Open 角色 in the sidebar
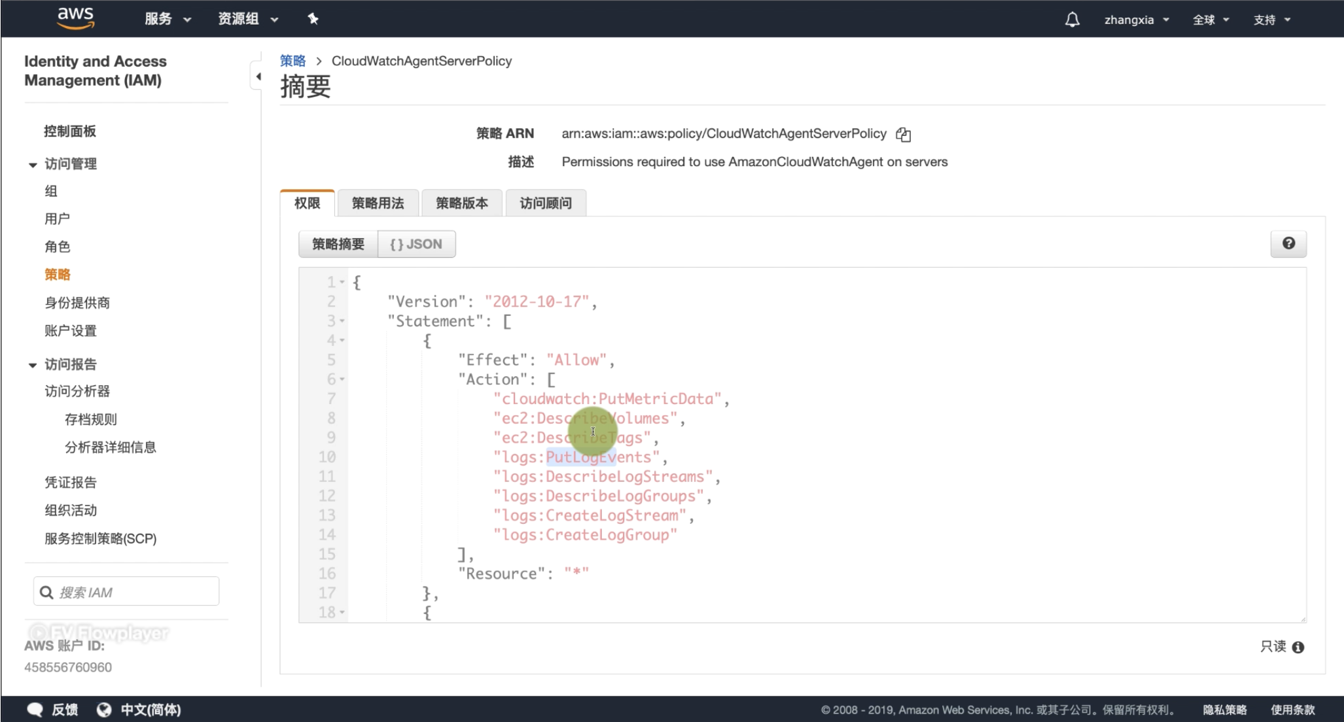This screenshot has width=1344, height=722. [x=57, y=247]
